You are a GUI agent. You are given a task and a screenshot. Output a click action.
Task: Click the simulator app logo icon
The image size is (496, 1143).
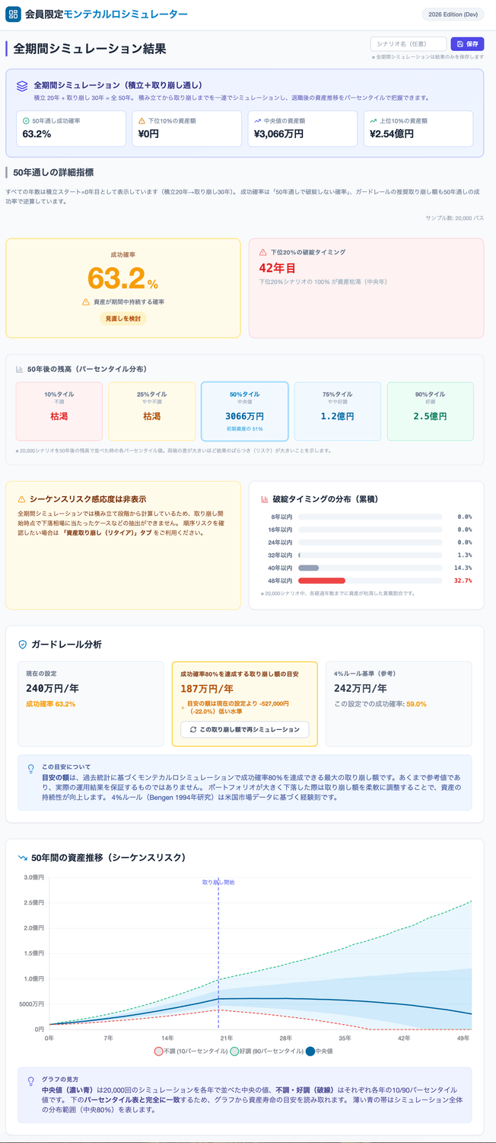coord(14,14)
